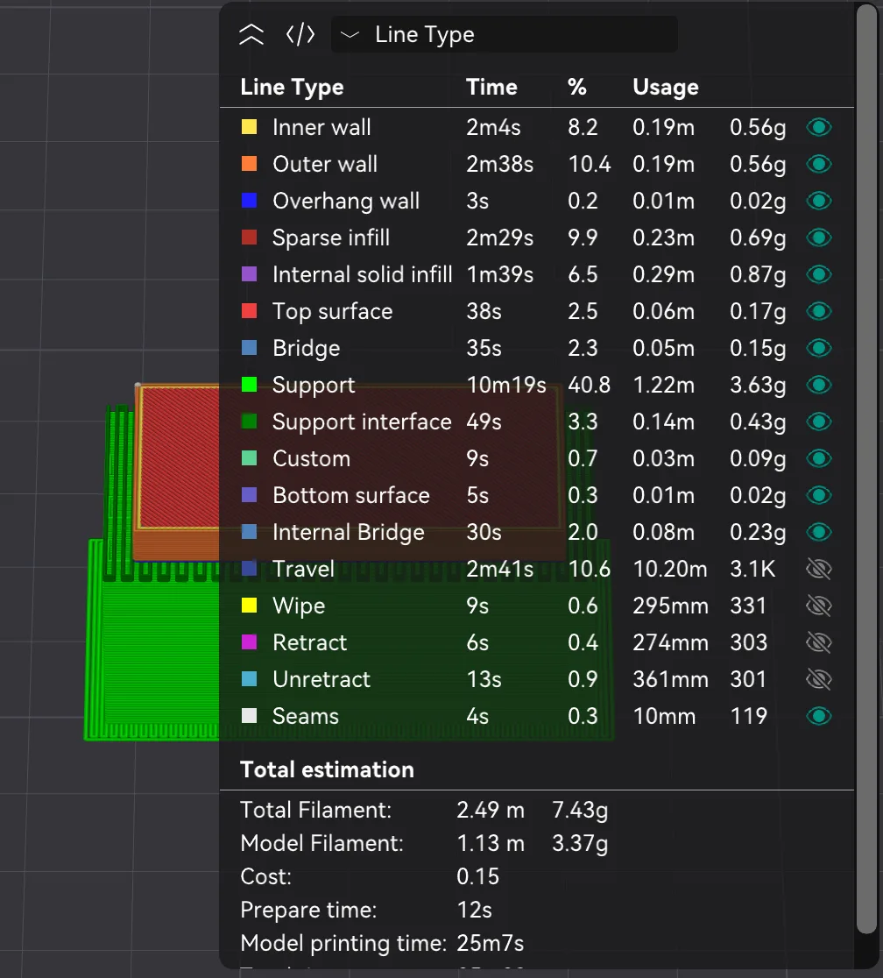Click the Overhang wall blue color swatch
Screen dimensions: 883x978
tap(250, 201)
